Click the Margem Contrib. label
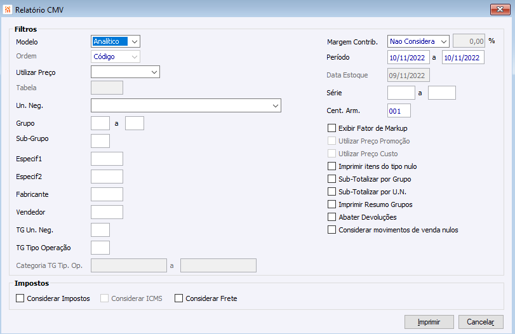Screen dimensions: 515x334 (x=352, y=42)
